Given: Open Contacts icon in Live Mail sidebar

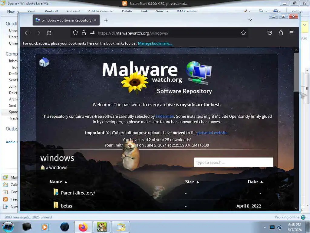Looking at the screenshot, I should (5, 192).
